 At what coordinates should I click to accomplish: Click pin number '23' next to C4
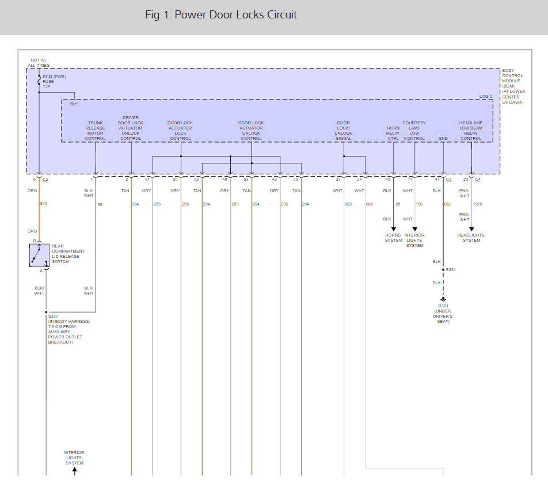466,180
